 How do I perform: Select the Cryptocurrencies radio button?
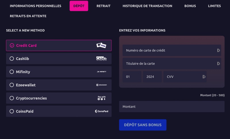pos(12,98)
